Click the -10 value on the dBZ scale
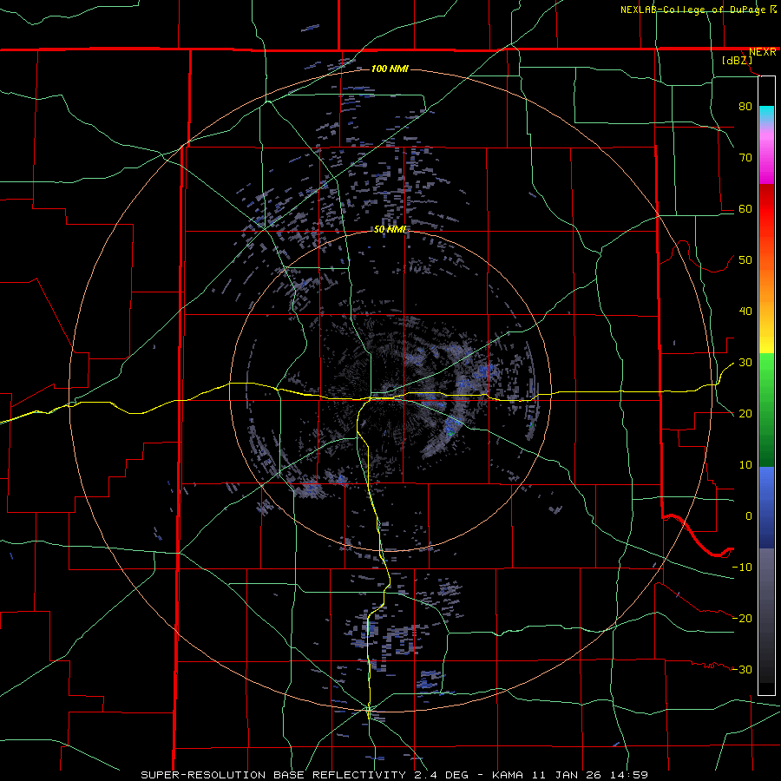The image size is (781, 781). (x=742, y=568)
